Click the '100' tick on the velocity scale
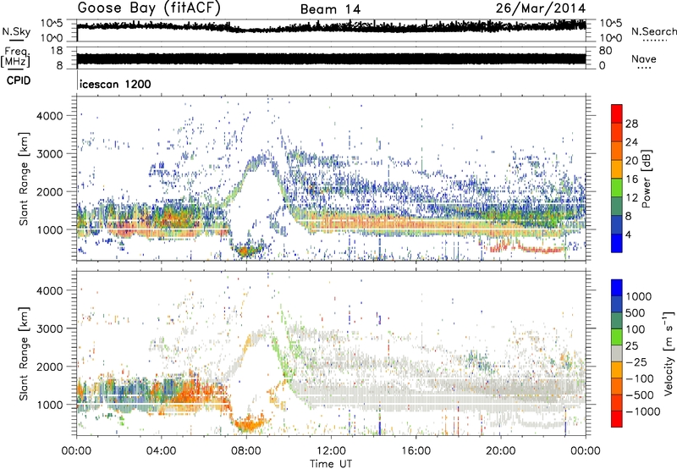Viewport: 677px width, 469px height. pos(636,329)
